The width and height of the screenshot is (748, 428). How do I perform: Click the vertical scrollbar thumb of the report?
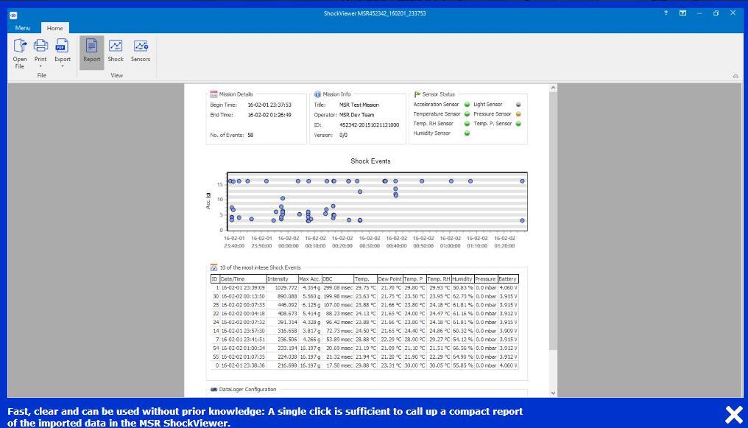(553, 221)
